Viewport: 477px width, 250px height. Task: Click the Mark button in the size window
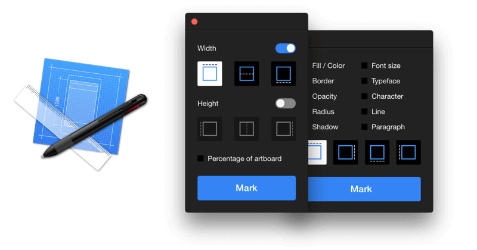[x=246, y=188]
